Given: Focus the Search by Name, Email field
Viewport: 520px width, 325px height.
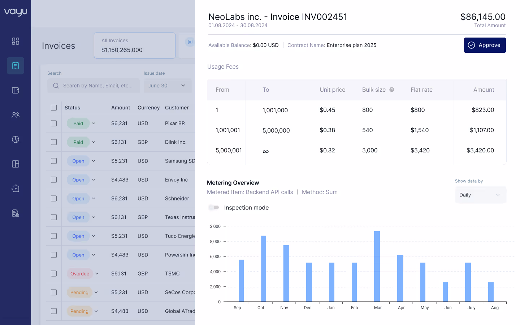Looking at the screenshot, I should click(94, 86).
